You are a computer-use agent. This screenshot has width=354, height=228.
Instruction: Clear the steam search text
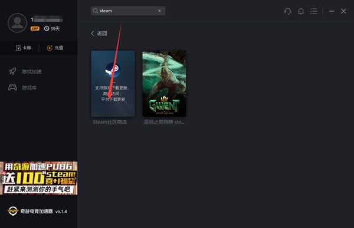(x=159, y=11)
